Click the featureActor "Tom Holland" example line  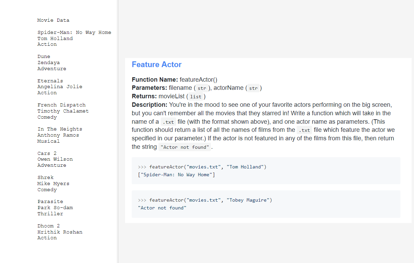(202, 167)
